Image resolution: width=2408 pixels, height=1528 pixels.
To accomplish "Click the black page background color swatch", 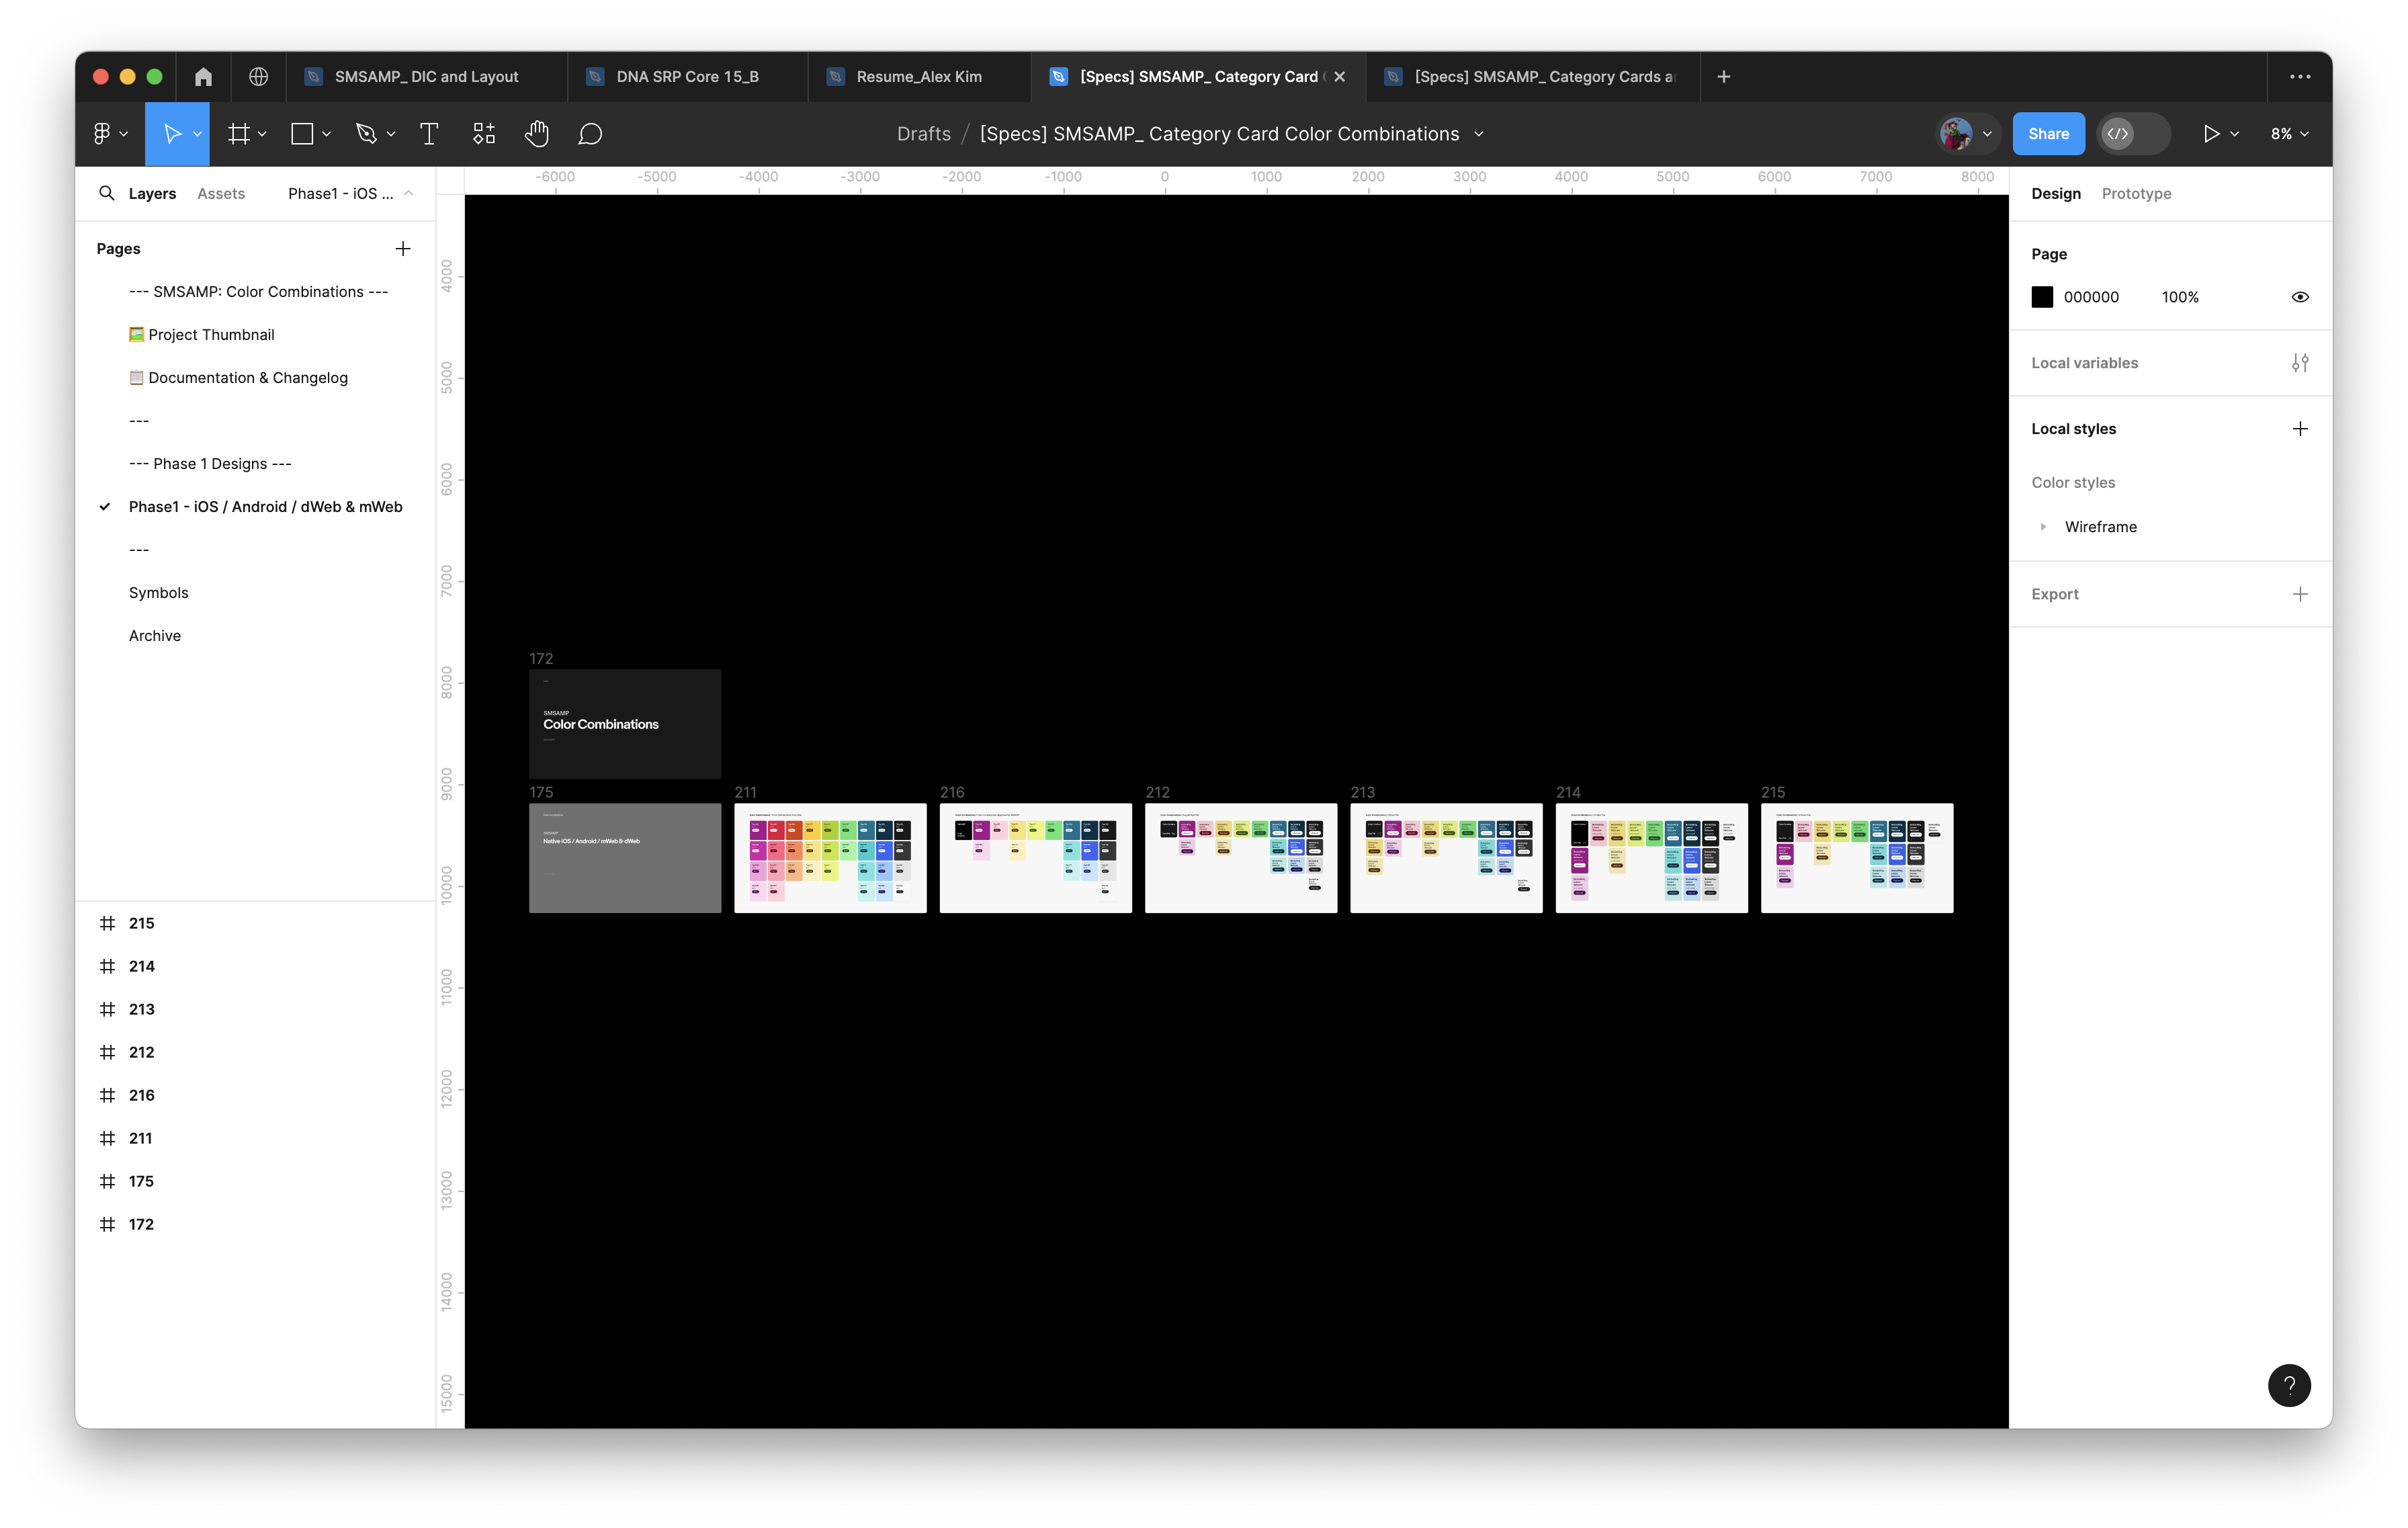I will point(2042,297).
